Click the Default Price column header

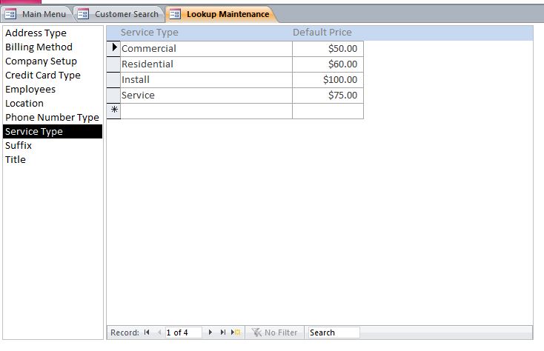pos(322,33)
